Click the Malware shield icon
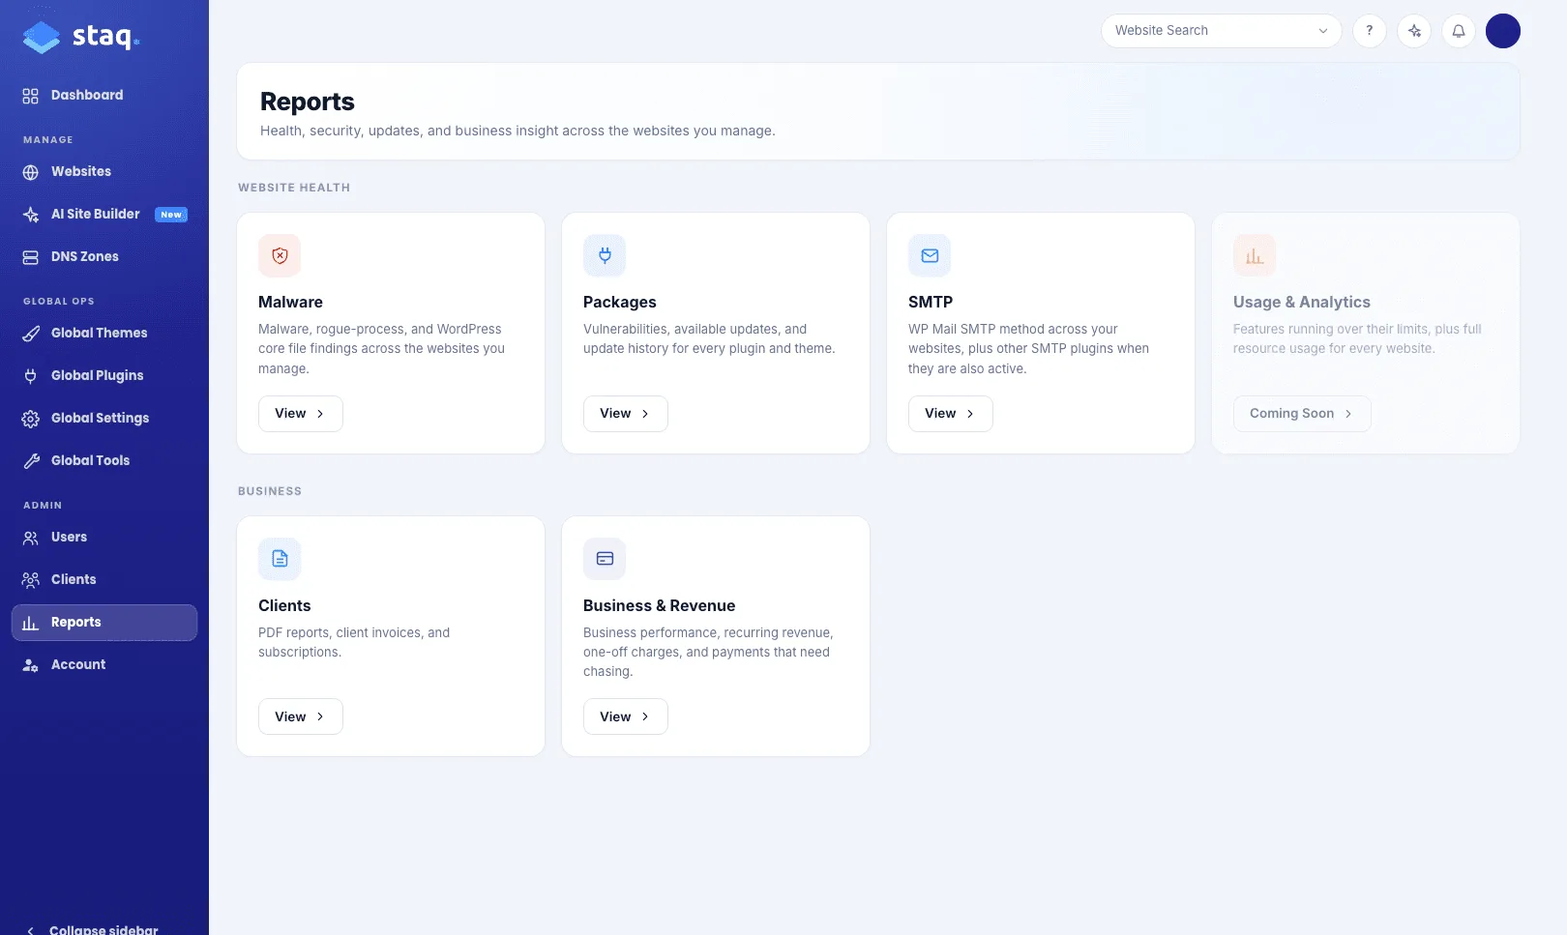The image size is (1567, 935). 280,256
